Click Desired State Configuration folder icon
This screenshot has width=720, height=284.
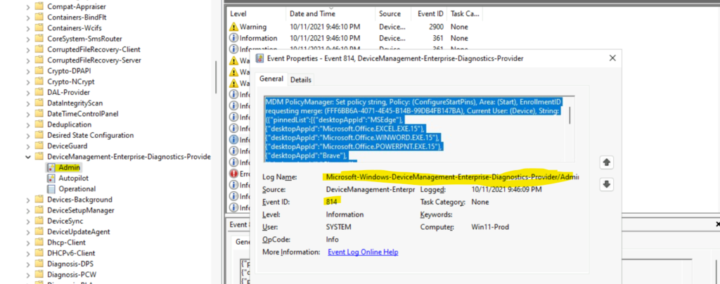(x=39, y=136)
